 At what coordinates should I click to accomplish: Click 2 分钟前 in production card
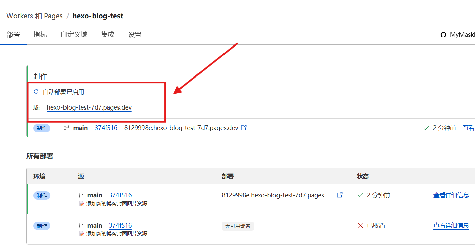[x=444, y=128]
